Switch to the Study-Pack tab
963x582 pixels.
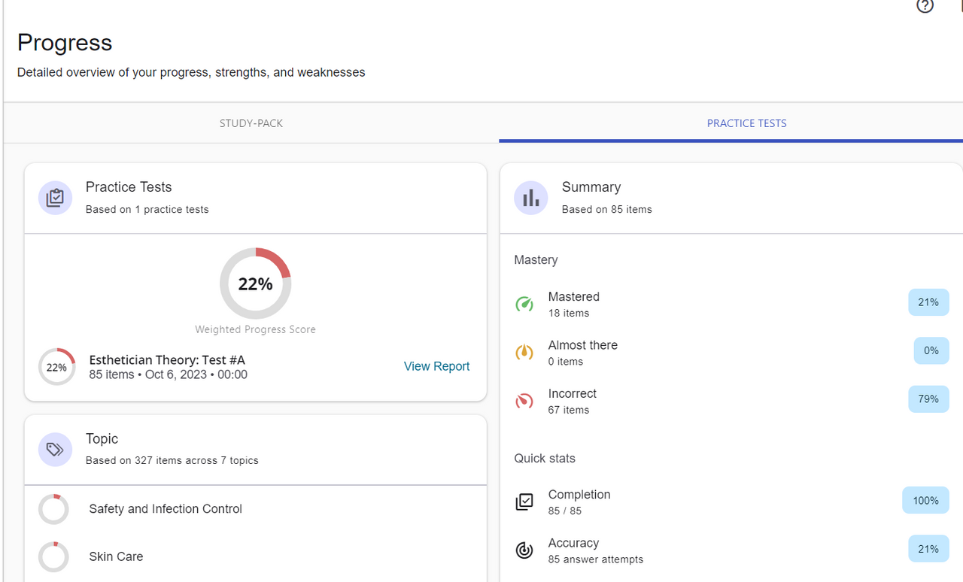[x=251, y=123]
